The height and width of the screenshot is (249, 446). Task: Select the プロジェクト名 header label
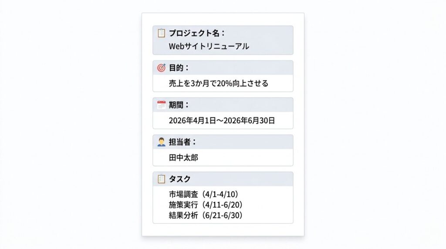pos(197,33)
